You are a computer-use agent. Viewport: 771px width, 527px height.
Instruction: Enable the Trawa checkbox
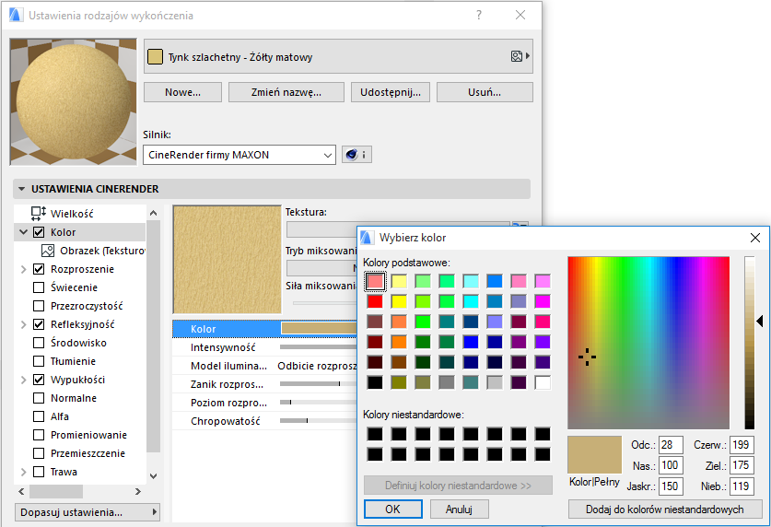(x=39, y=472)
